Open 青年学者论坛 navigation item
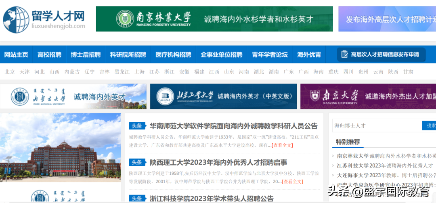Image resolution: width=436 pixels, height=203 pixels. click(270, 54)
